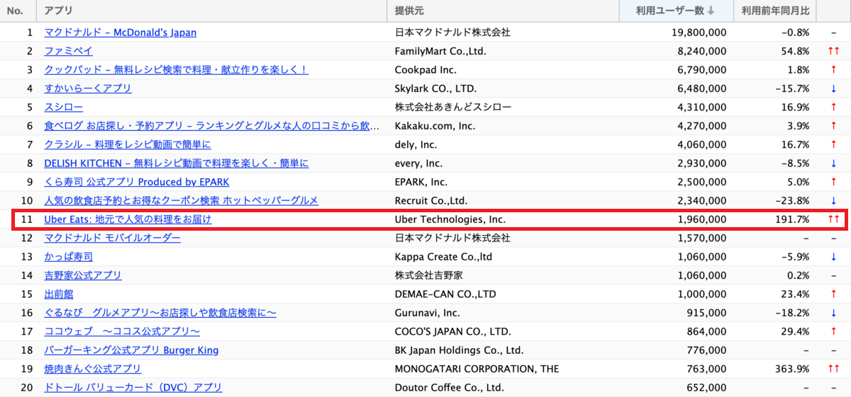851x397 pixels.
Task: Click the Kakaku.com, Inc. provider cell
Action: [435, 126]
